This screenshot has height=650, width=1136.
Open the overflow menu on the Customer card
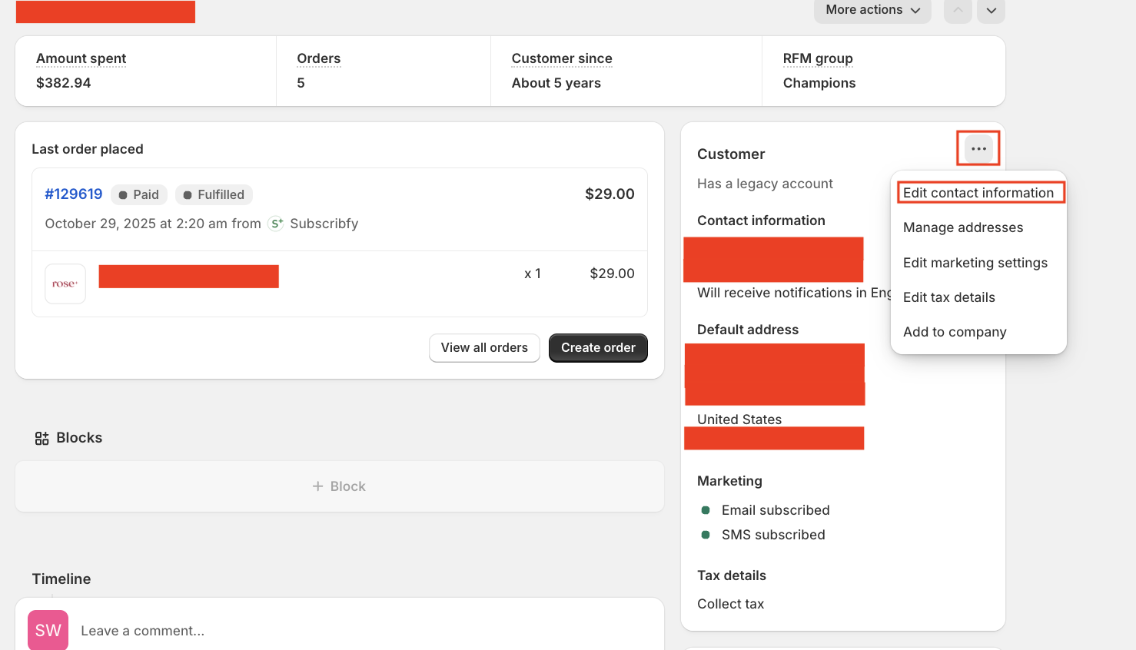[x=978, y=148]
